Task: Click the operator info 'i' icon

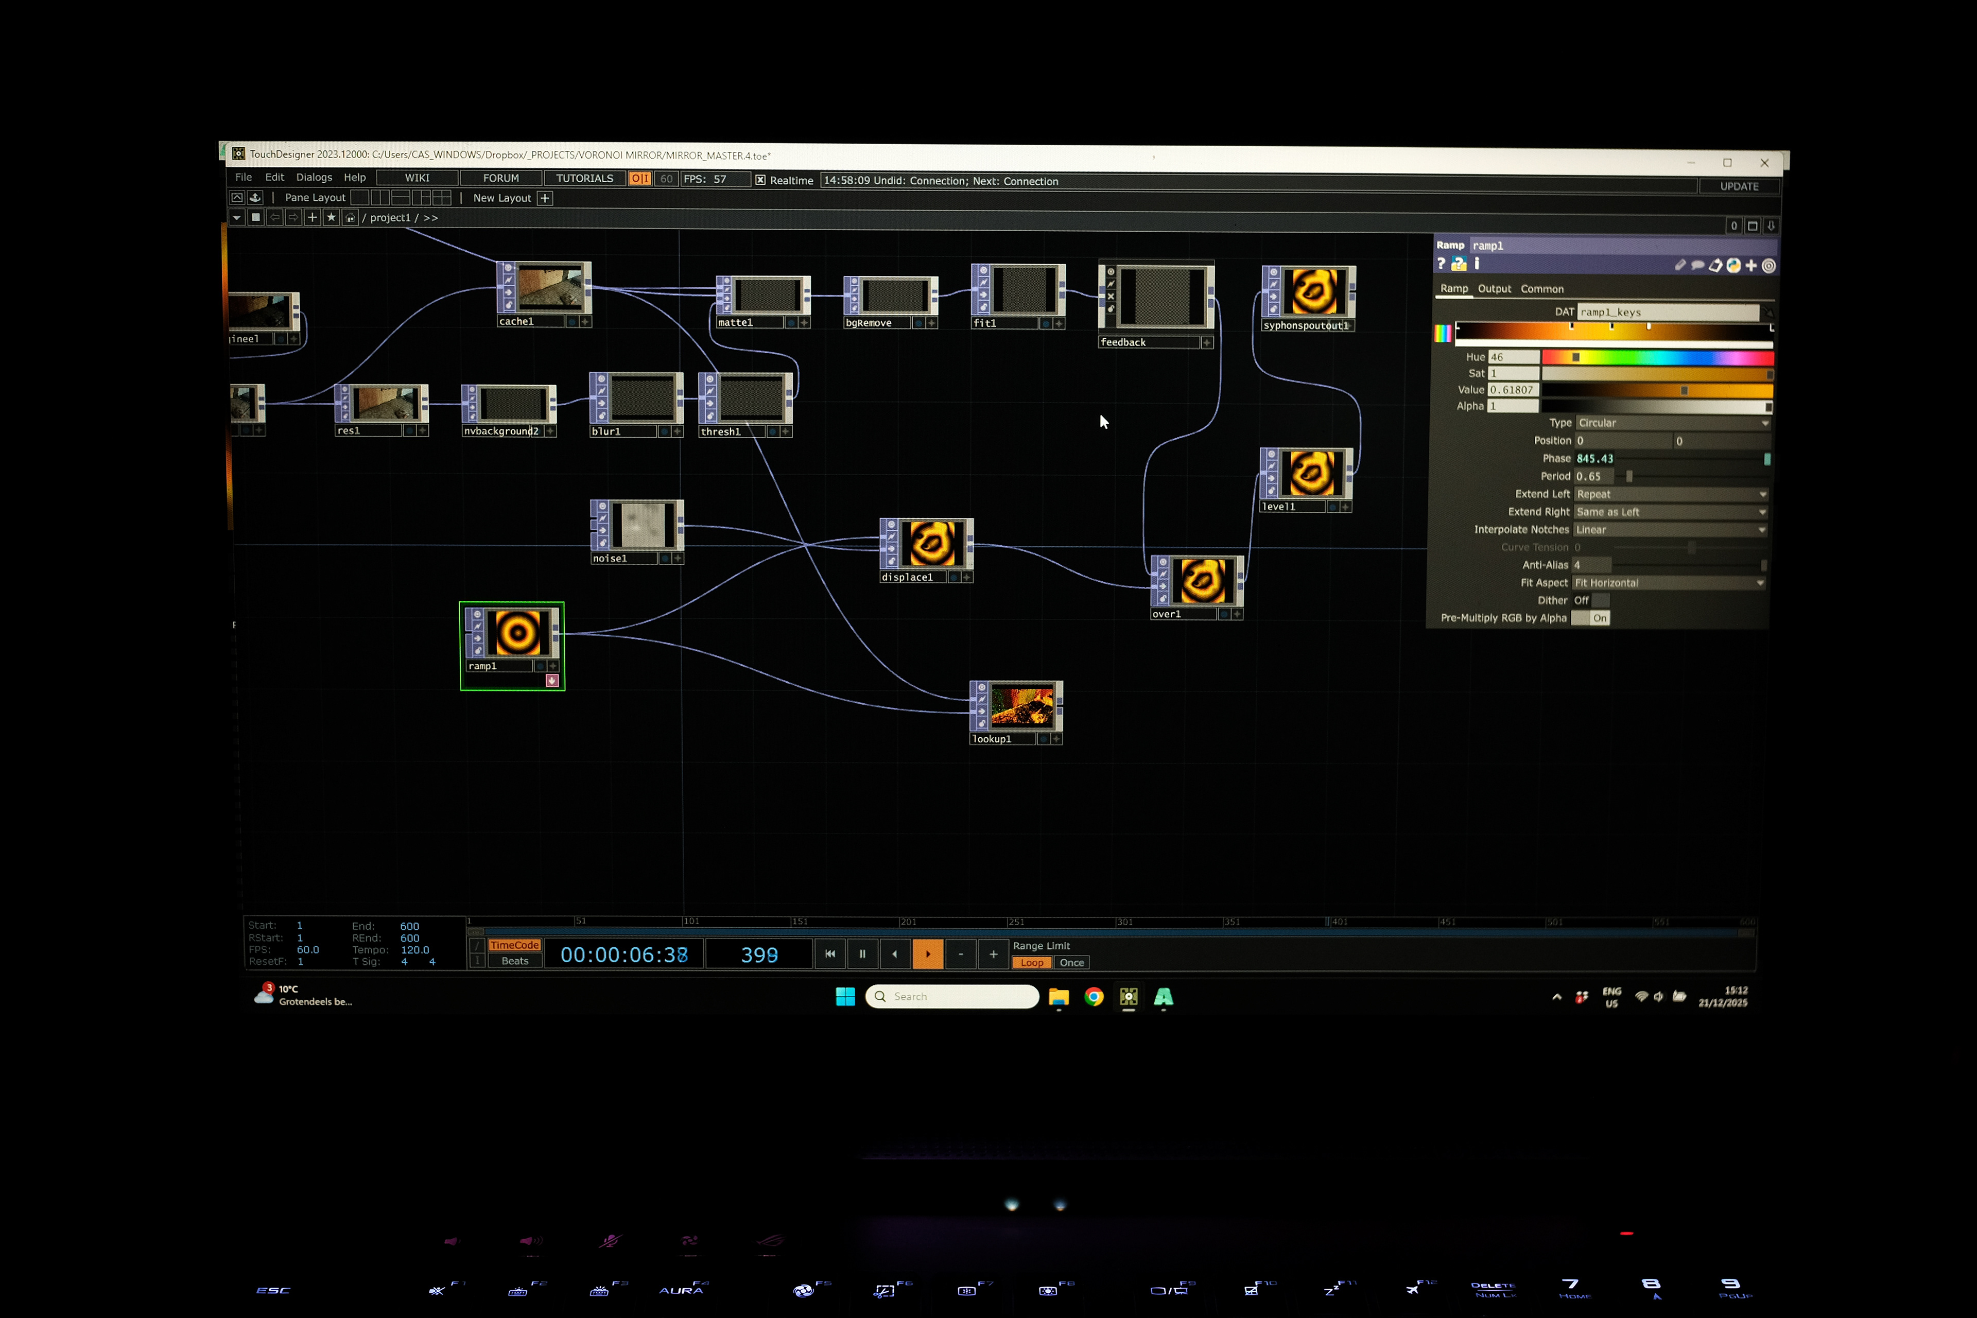Action: click(x=1477, y=264)
